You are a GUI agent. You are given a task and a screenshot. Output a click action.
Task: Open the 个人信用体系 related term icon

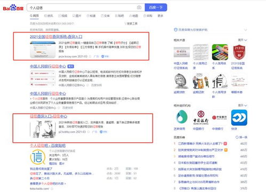(220, 52)
